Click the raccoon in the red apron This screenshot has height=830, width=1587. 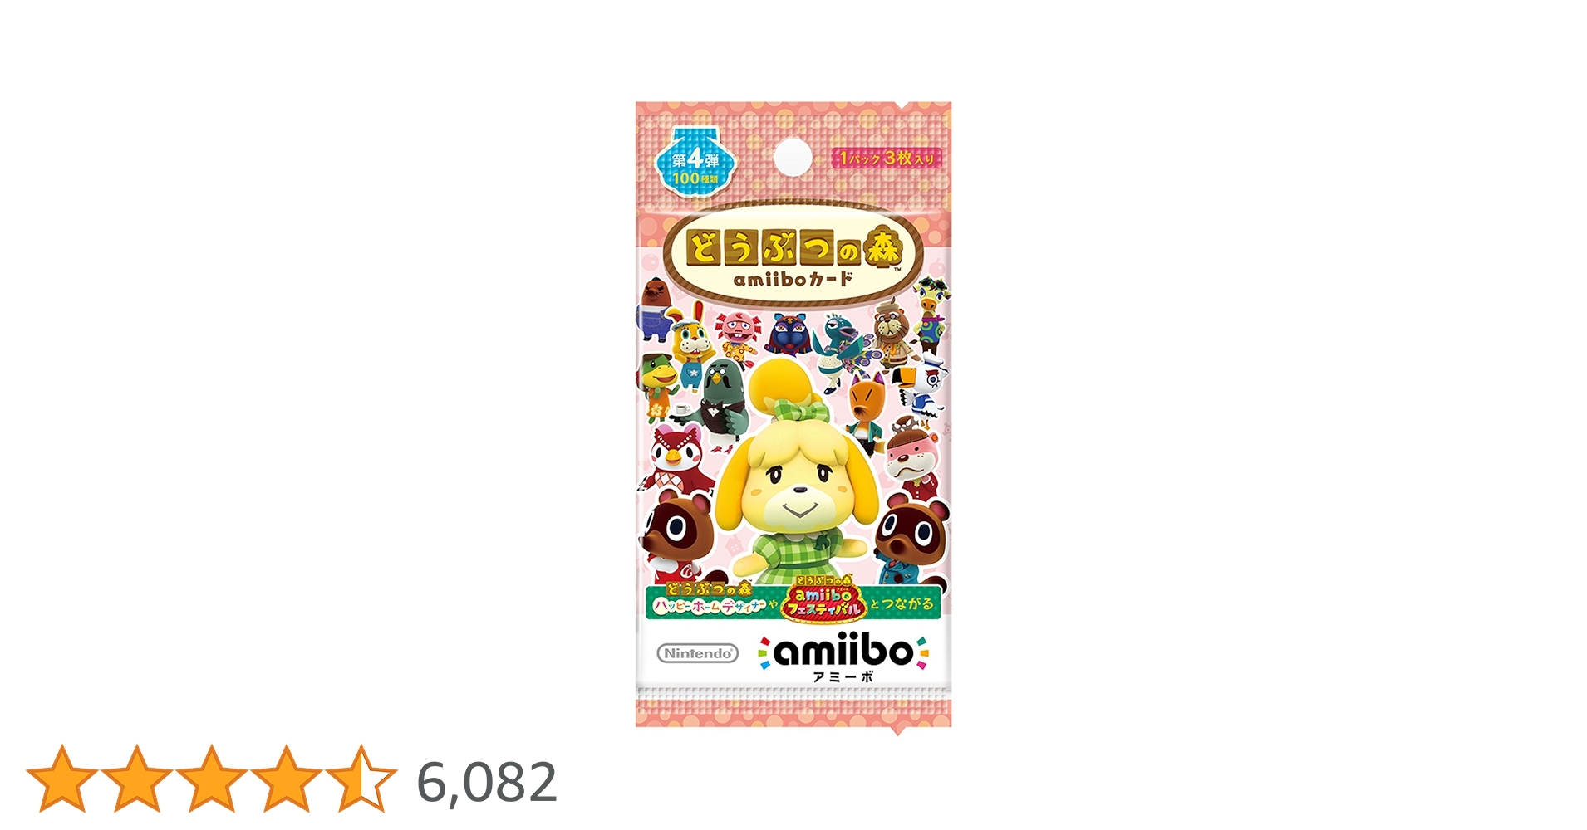[677, 535]
